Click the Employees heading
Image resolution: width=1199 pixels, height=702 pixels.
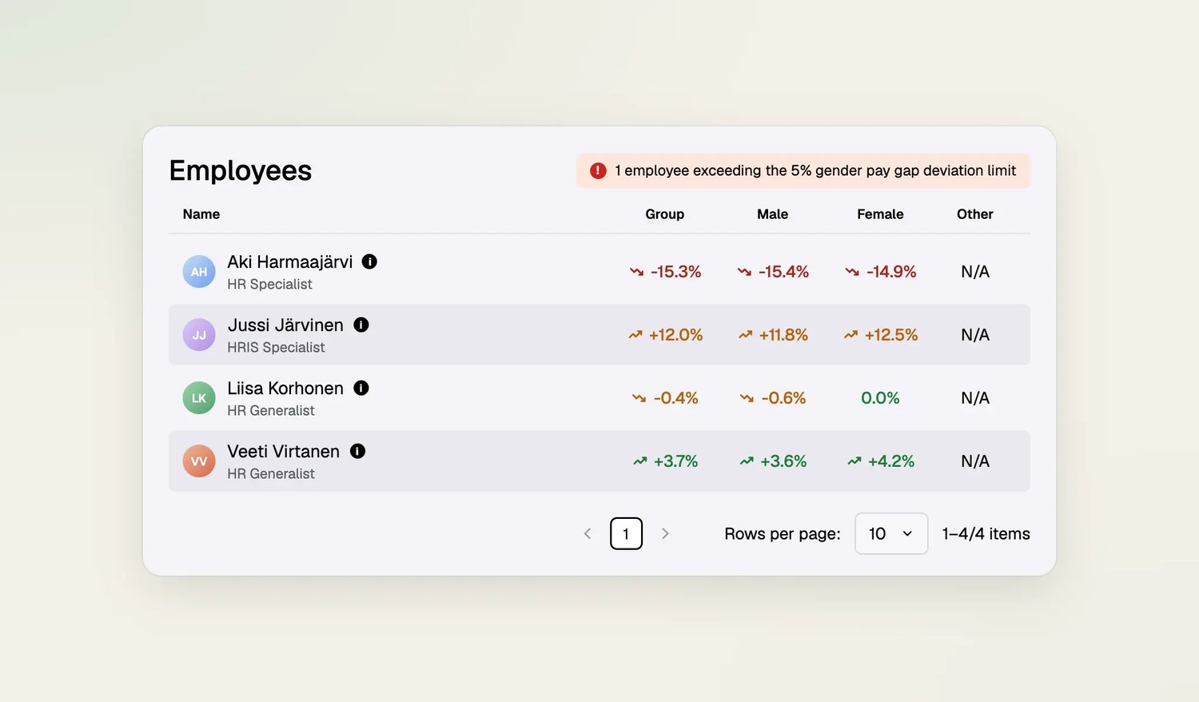point(241,170)
